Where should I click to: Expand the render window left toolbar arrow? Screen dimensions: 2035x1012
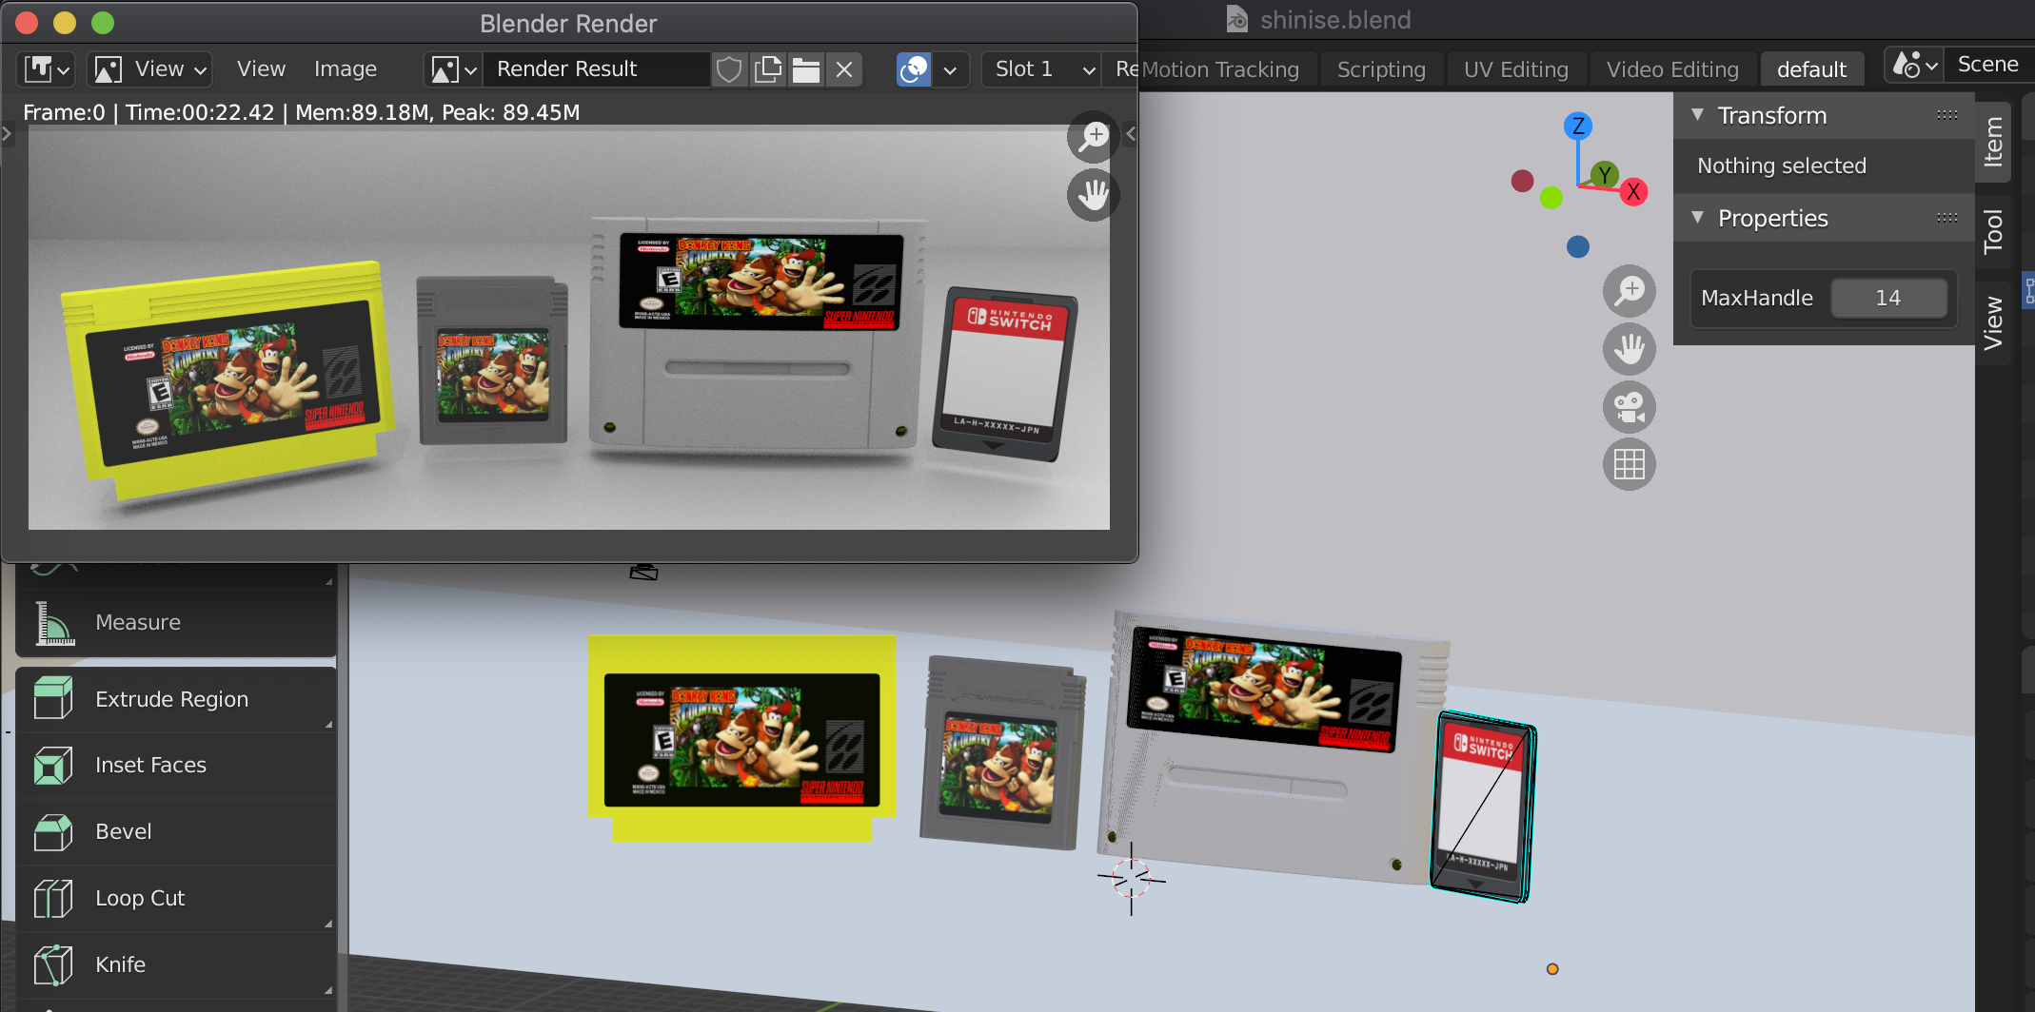(7, 134)
